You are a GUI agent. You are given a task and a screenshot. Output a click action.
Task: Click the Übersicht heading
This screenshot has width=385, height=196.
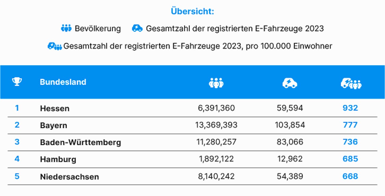[192, 12]
